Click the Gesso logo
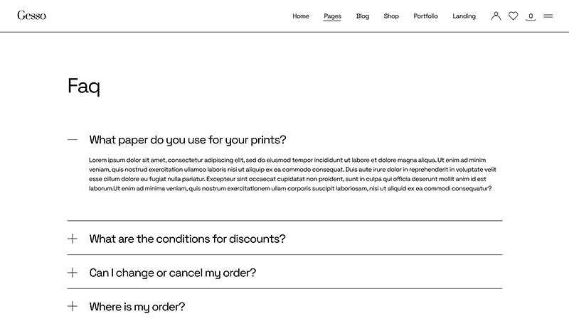Screen dimensions: 569x321 [x=31, y=16]
